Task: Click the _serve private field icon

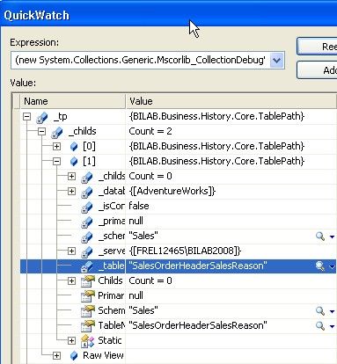Action: (87, 251)
